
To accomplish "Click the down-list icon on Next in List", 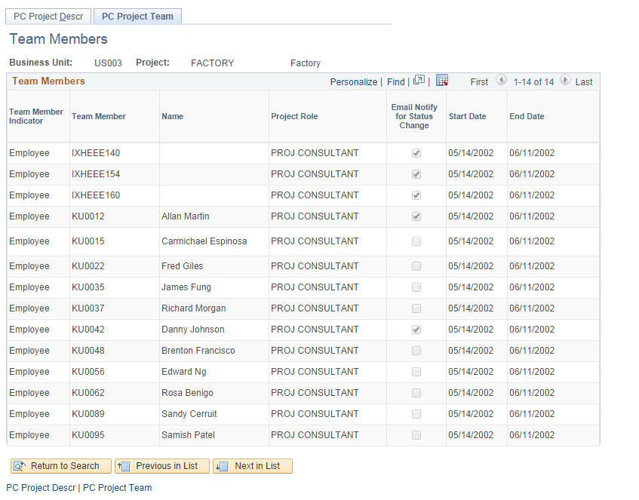I will [223, 465].
